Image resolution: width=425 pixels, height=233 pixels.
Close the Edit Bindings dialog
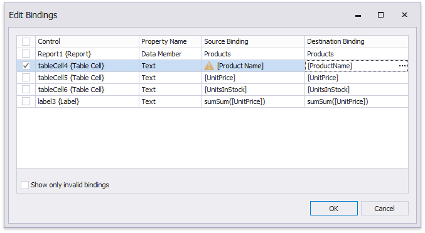[x=404, y=15]
